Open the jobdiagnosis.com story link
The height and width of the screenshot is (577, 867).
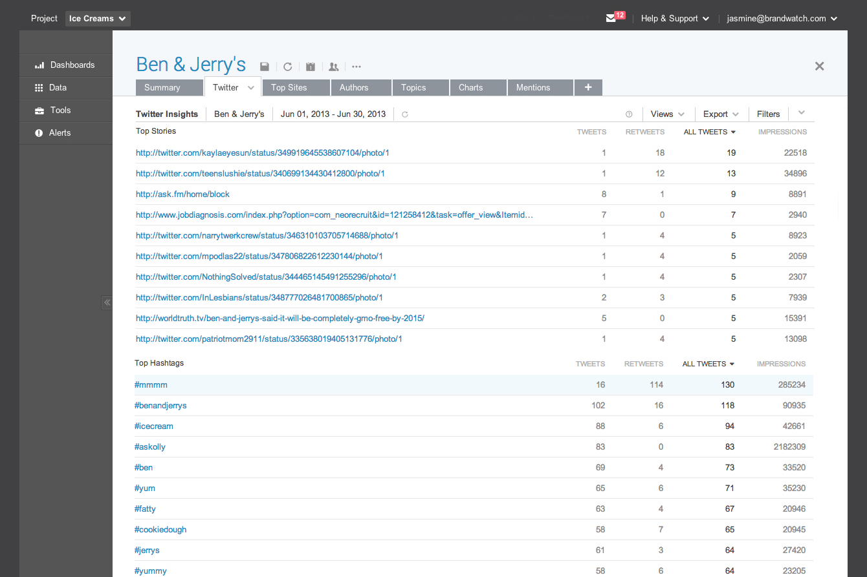(335, 215)
